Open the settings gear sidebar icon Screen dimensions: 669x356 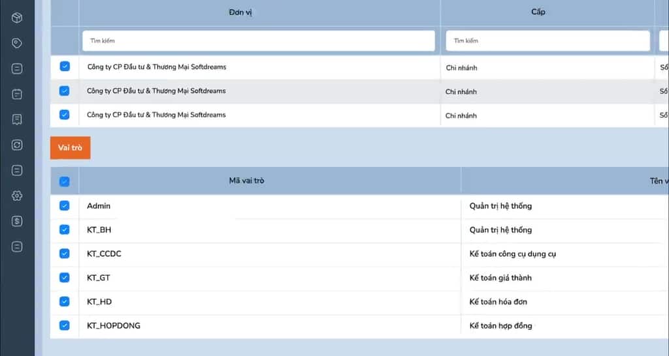tap(17, 196)
